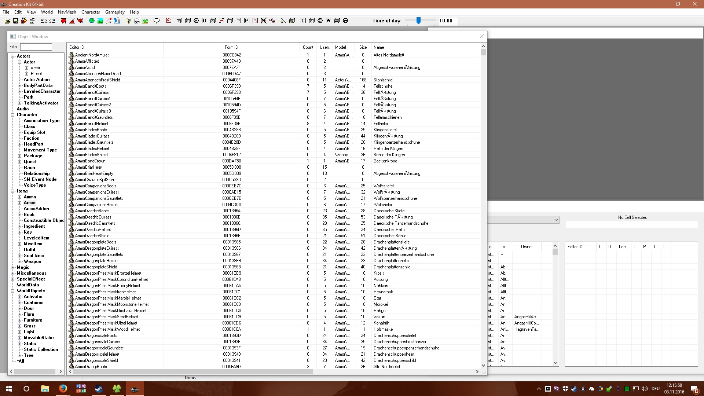Toggle the lightbulb lighting icon
704x396 pixels.
click(129, 21)
